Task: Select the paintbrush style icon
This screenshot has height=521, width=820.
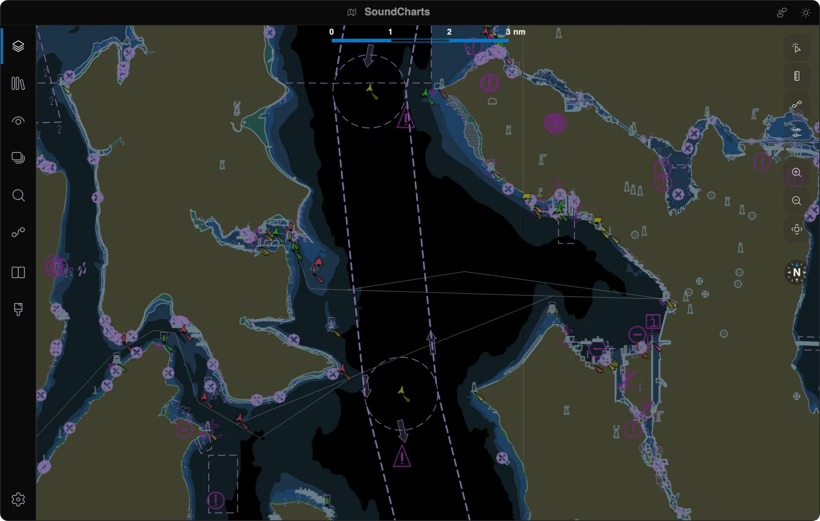Action: click(18, 309)
